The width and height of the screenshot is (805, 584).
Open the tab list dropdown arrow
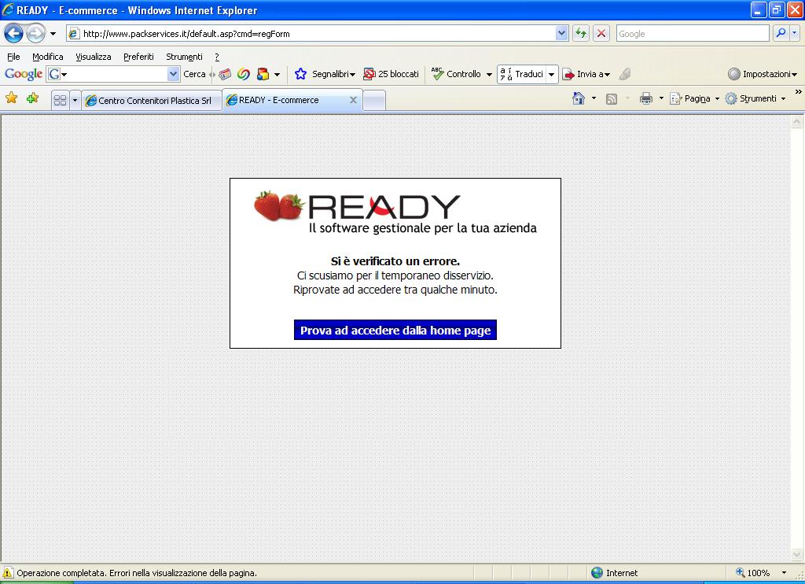(75, 100)
